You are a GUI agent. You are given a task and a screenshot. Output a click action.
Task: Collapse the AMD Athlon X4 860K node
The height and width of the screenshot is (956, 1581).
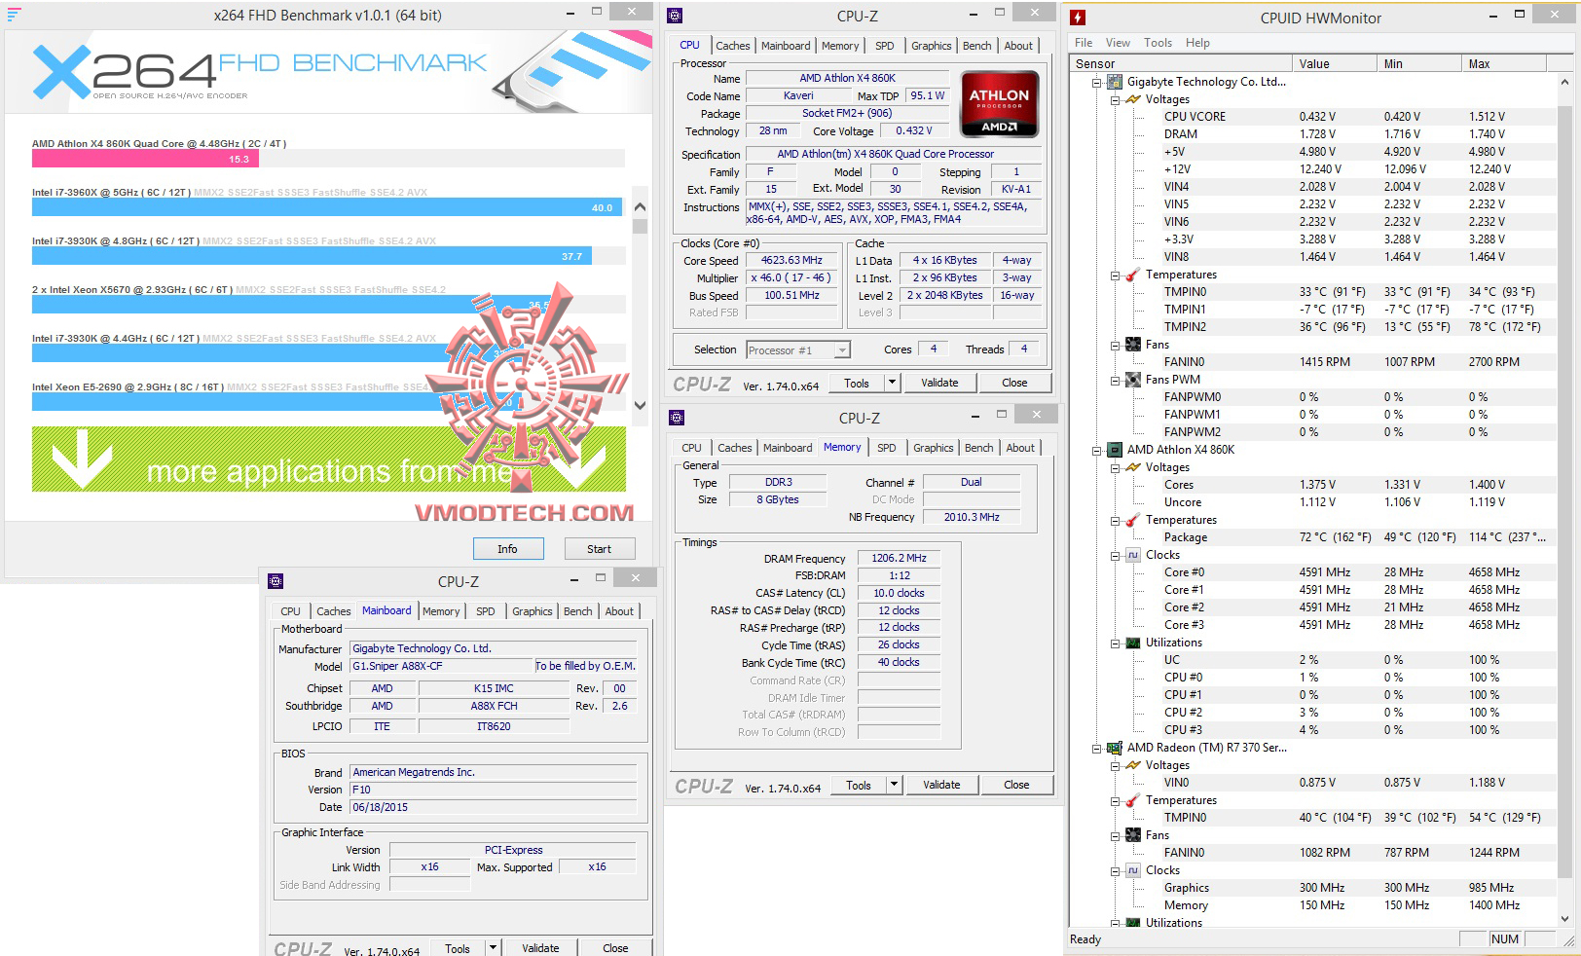1097,451
